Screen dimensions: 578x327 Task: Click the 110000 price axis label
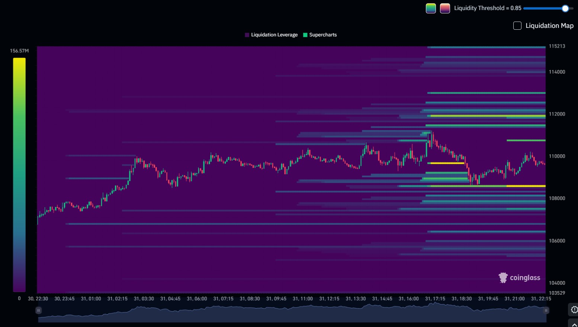point(557,156)
